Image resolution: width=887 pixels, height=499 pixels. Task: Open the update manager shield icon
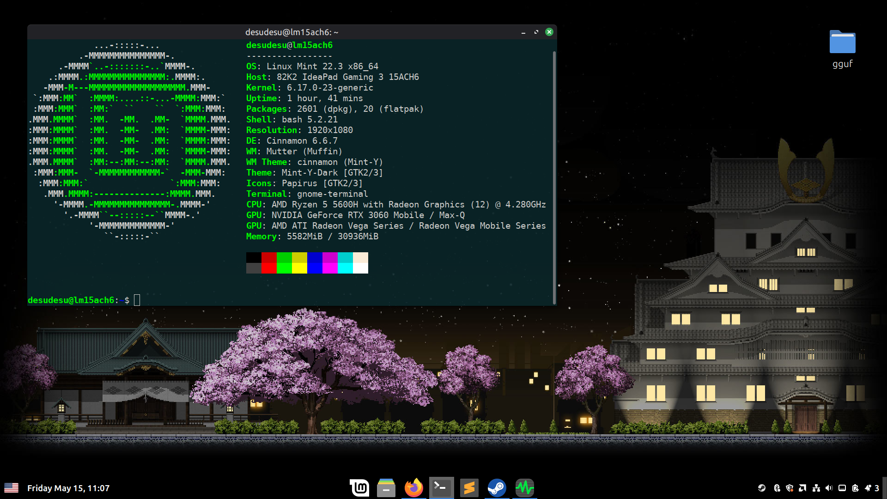click(790, 488)
